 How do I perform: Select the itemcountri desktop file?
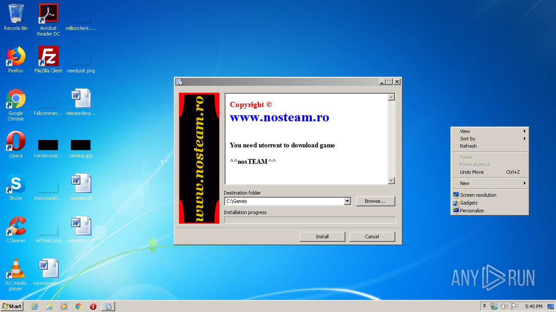coord(48,187)
